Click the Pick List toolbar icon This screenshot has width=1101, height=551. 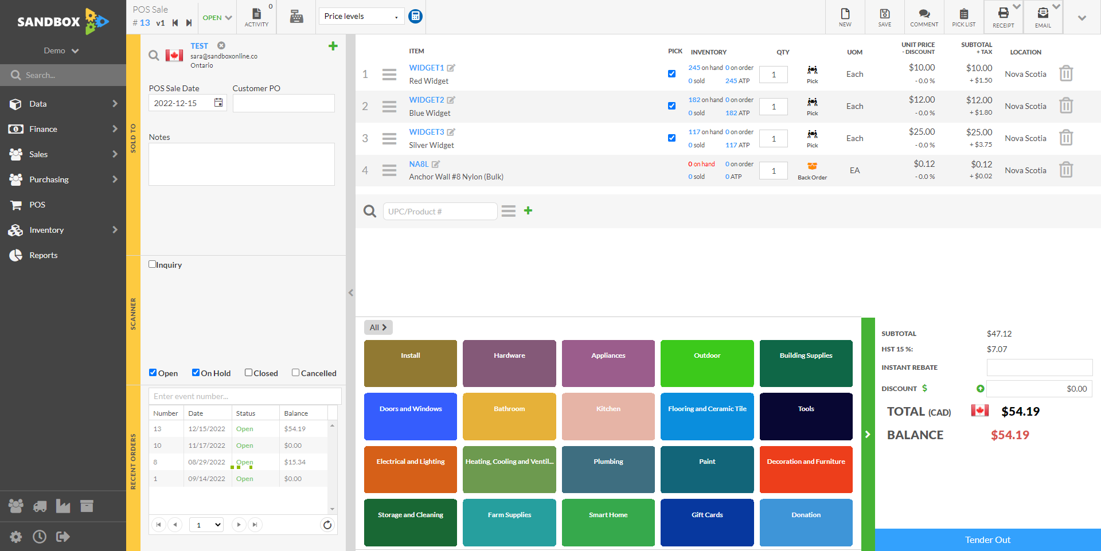click(x=964, y=17)
